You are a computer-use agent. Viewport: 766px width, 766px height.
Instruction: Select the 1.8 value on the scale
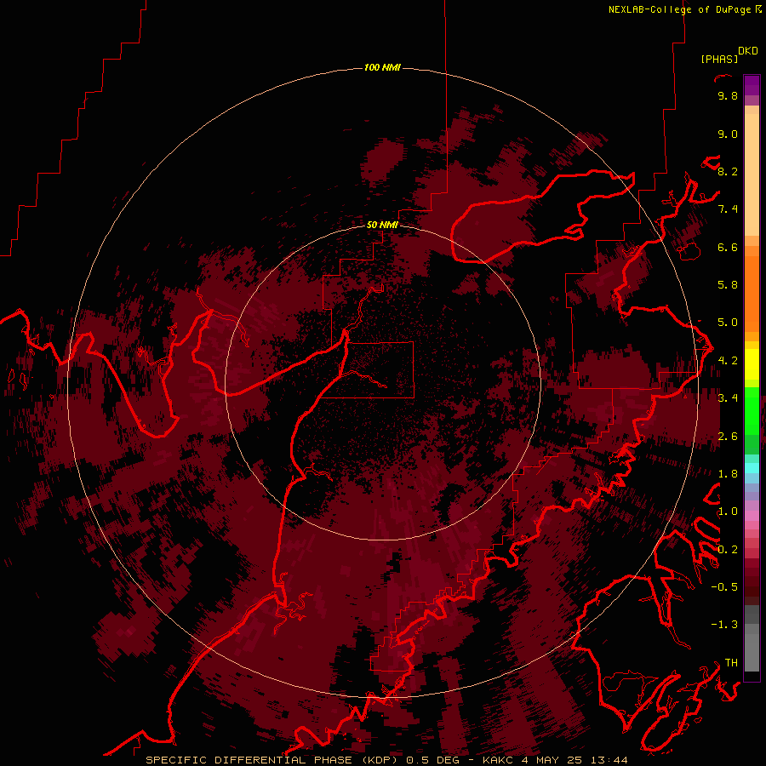(728, 474)
